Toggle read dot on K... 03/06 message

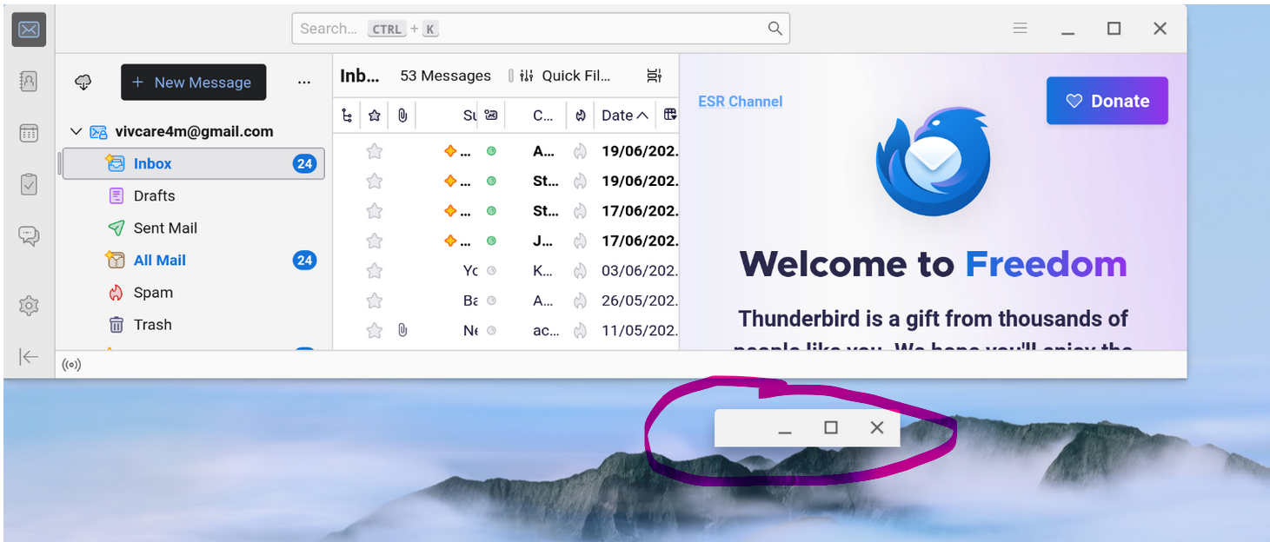(491, 271)
